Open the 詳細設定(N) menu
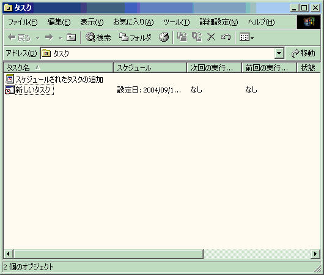The width and height of the screenshot is (324, 275). tap(219, 22)
